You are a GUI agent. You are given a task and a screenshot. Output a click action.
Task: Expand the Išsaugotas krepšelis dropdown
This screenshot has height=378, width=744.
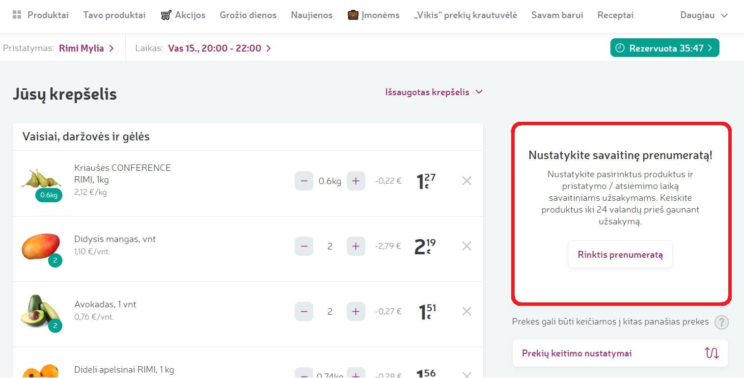coord(434,92)
